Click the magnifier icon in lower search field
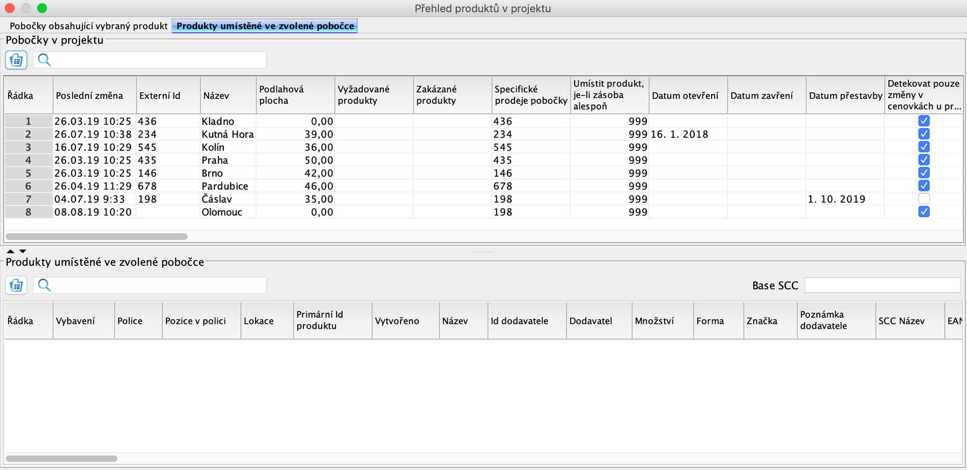Image resolution: width=967 pixels, height=470 pixels. point(44,285)
